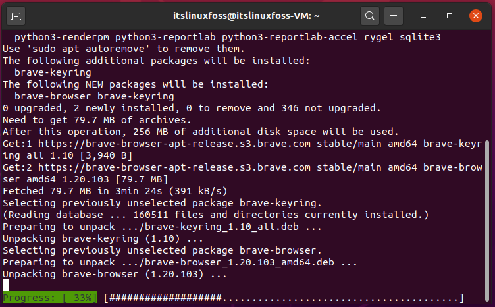The width and height of the screenshot is (495, 307).
Task: Click the 'Need to get 79.7 MB' line
Action: [x=97, y=120]
